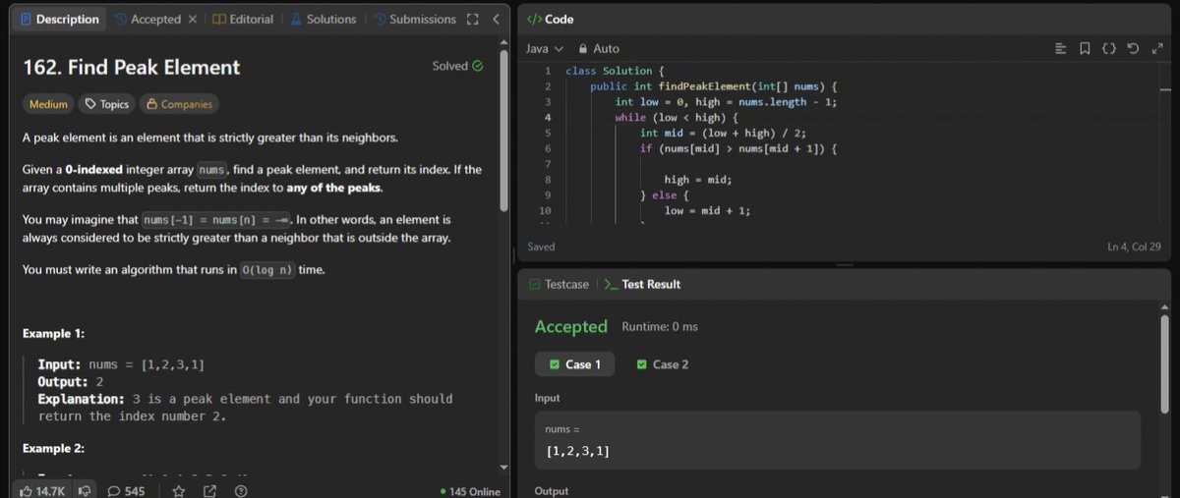Open the Topics tag
This screenshot has height=498, width=1180.
pos(107,104)
